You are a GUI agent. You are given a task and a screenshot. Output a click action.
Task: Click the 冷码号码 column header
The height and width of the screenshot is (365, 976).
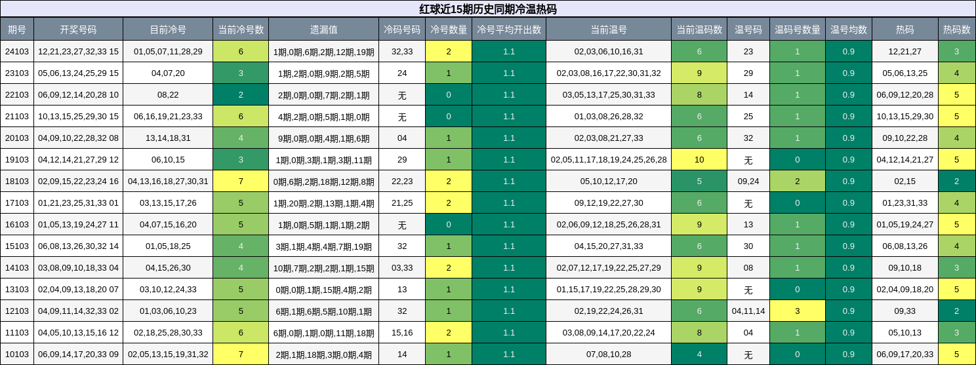(x=402, y=29)
